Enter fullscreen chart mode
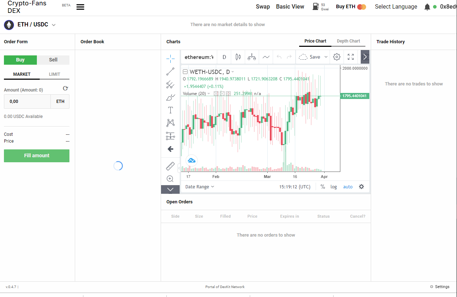This screenshot has width=457, height=297. (x=351, y=57)
